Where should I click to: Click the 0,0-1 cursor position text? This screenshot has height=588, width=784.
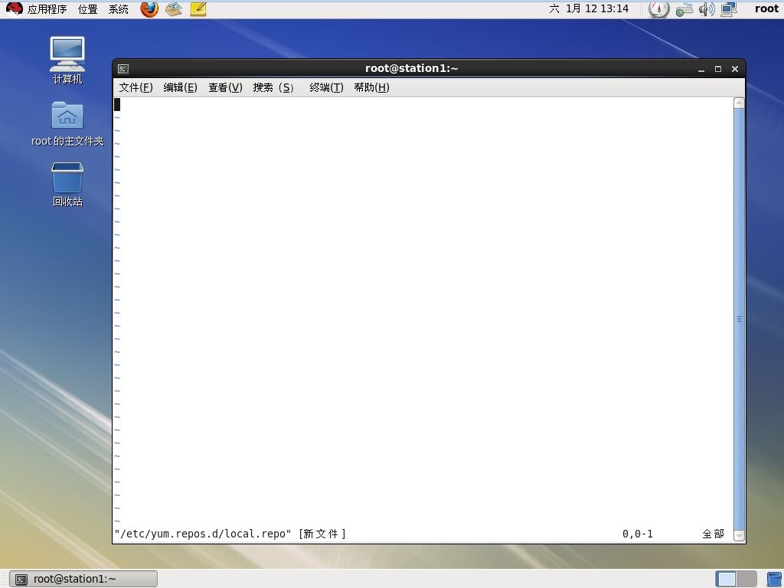click(x=638, y=534)
